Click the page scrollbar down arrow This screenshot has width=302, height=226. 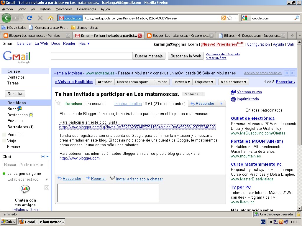point(300,208)
